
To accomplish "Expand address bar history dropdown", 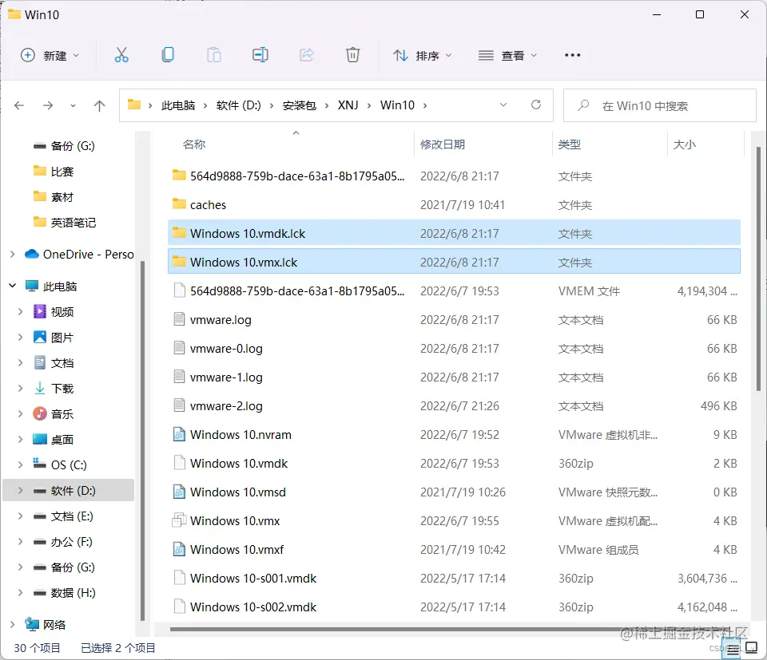I will (x=503, y=105).
